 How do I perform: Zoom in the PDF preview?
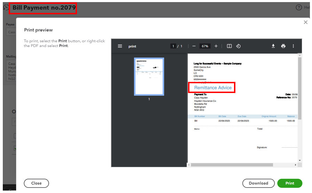click(216, 46)
